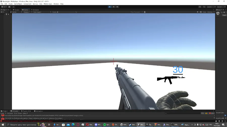Switch to the Plastic SCM tab

[26, 111]
